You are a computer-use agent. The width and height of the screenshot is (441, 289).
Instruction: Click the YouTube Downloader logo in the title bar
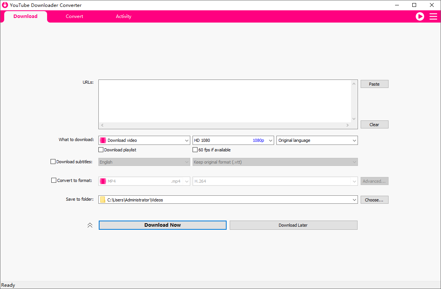point(5,5)
